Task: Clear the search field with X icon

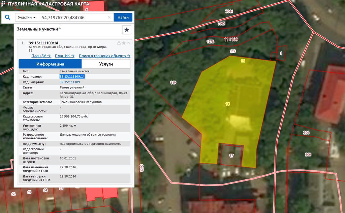Action: point(109,17)
